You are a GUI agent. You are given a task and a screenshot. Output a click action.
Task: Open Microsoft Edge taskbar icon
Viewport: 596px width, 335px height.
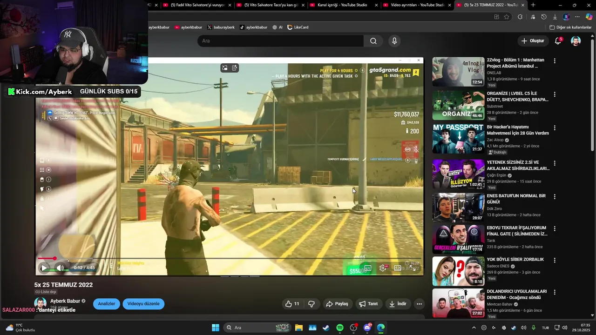(381, 328)
